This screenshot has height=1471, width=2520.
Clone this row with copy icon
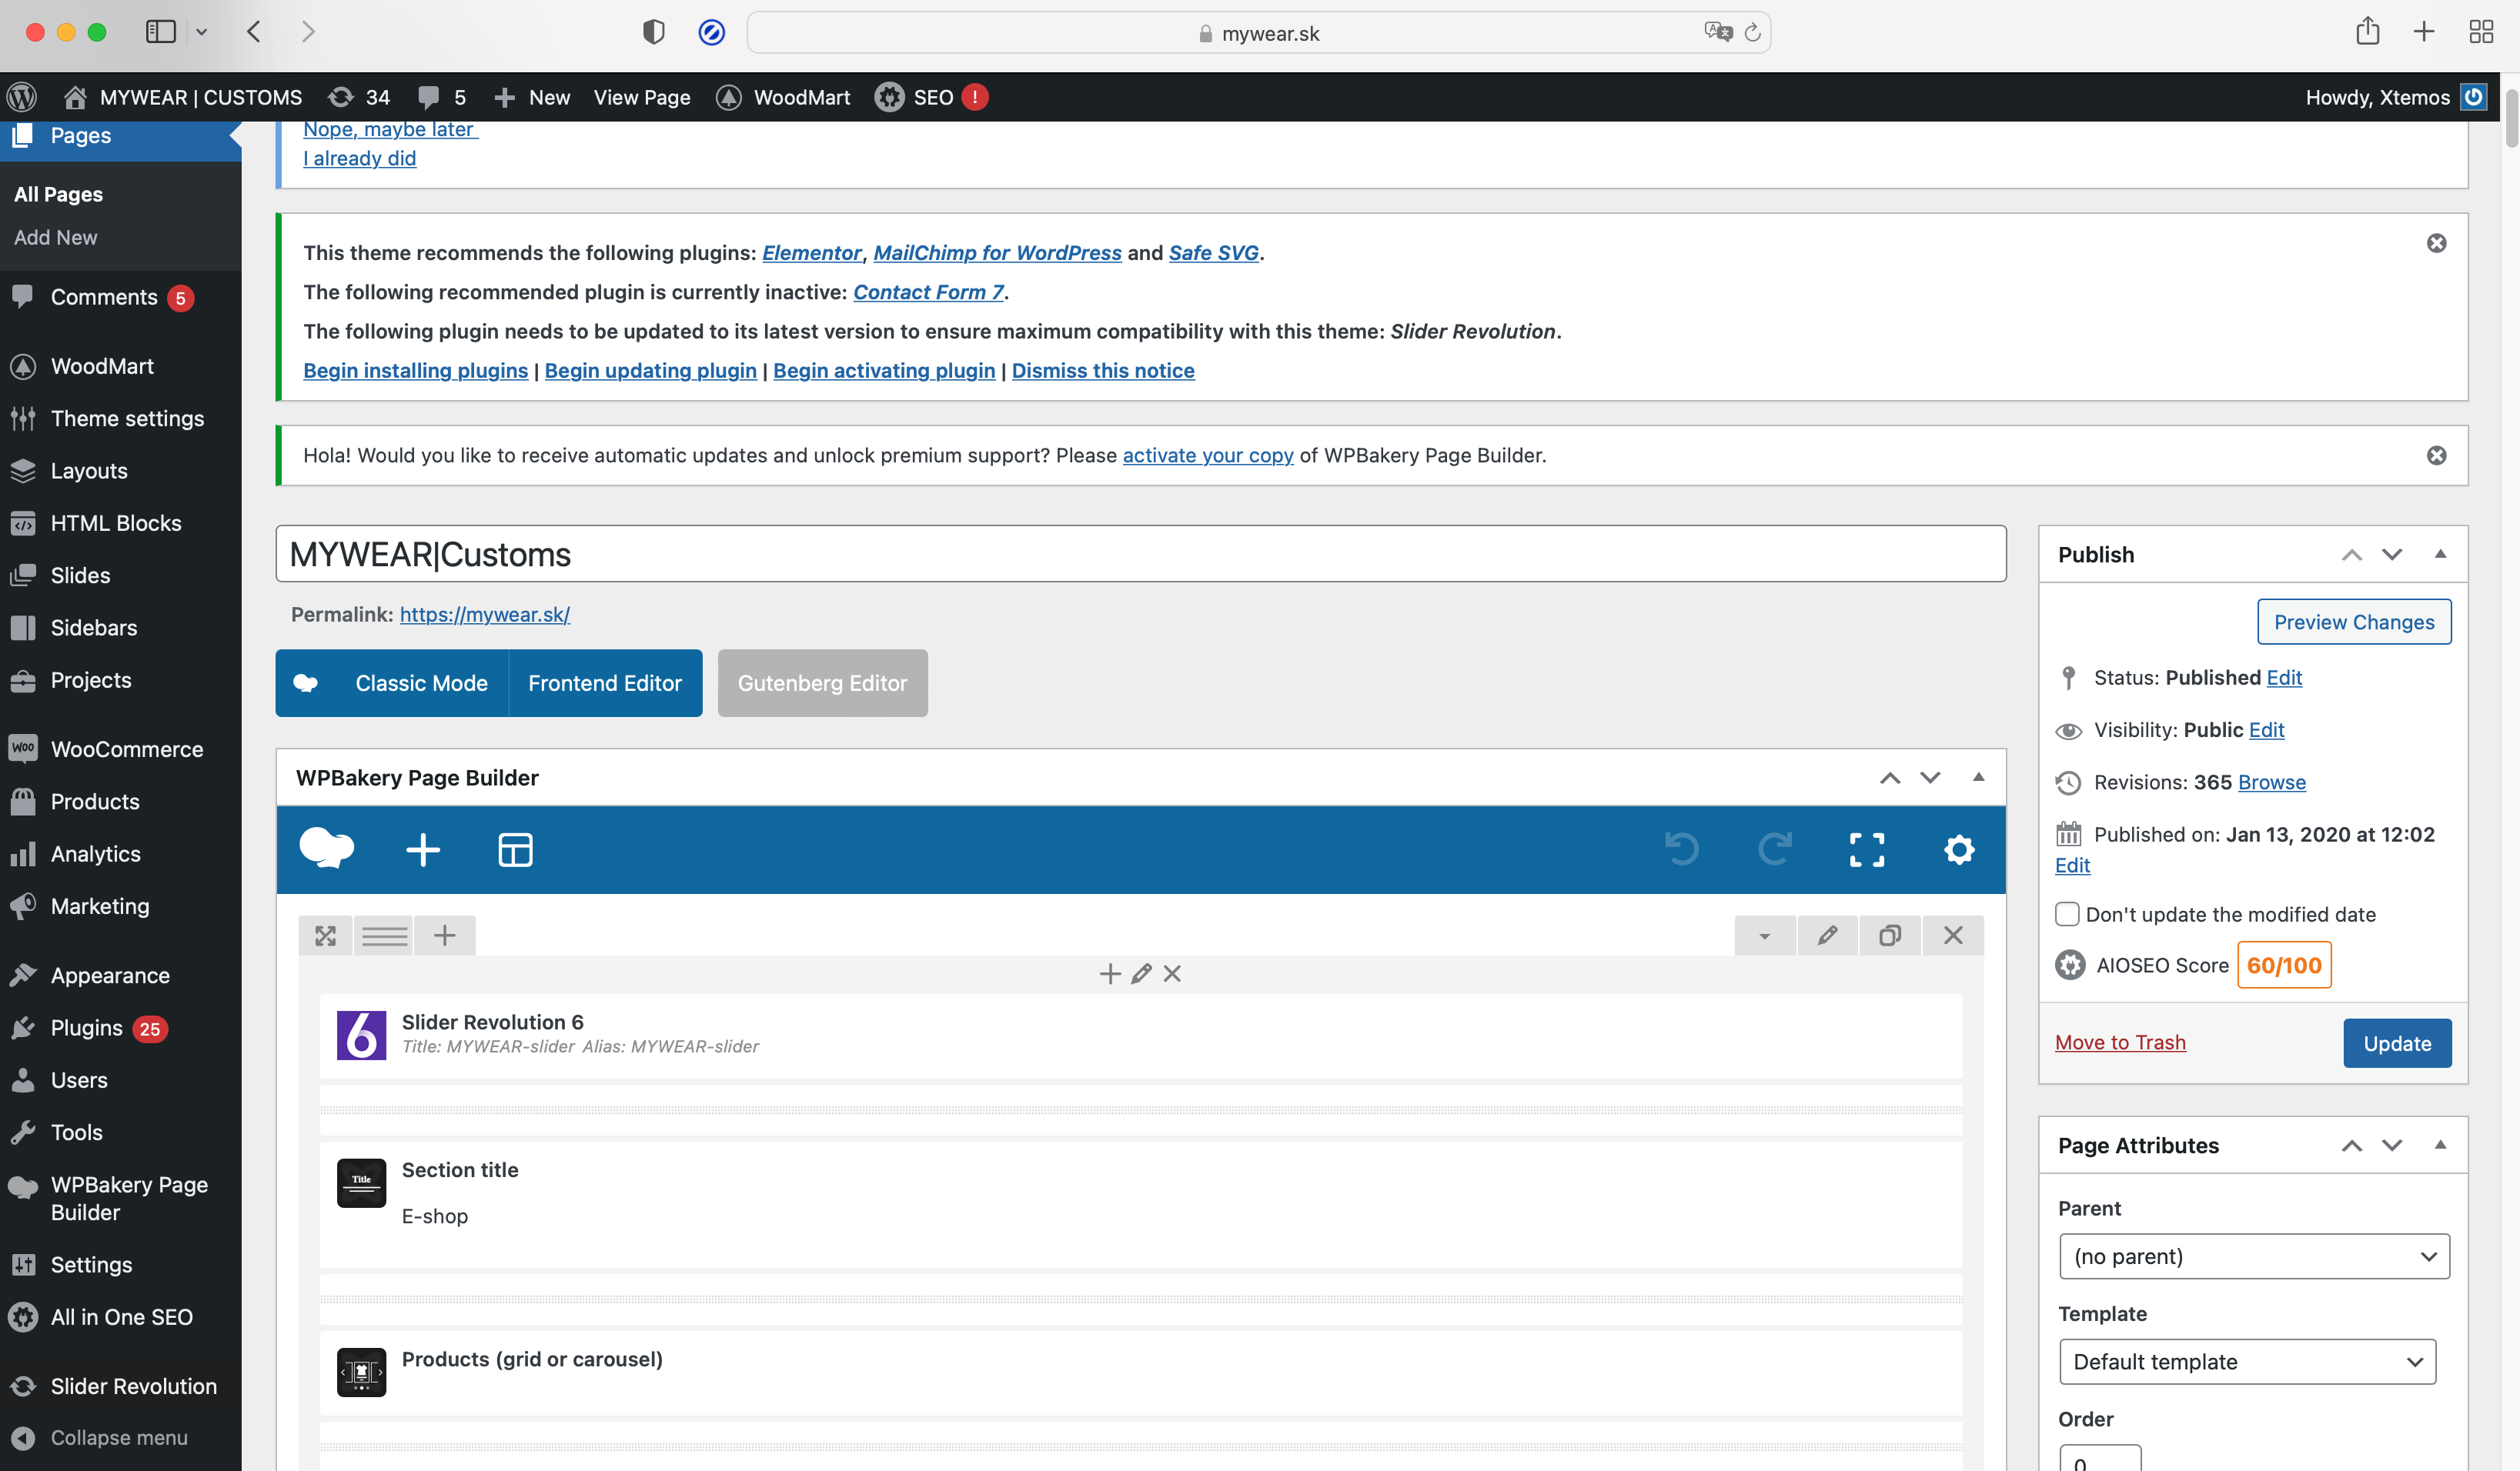tap(1889, 936)
